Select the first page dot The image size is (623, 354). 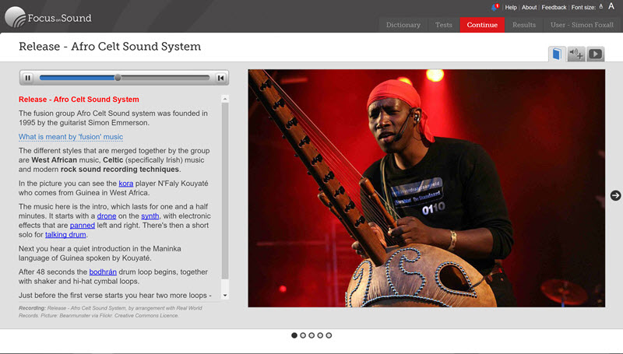click(x=294, y=335)
